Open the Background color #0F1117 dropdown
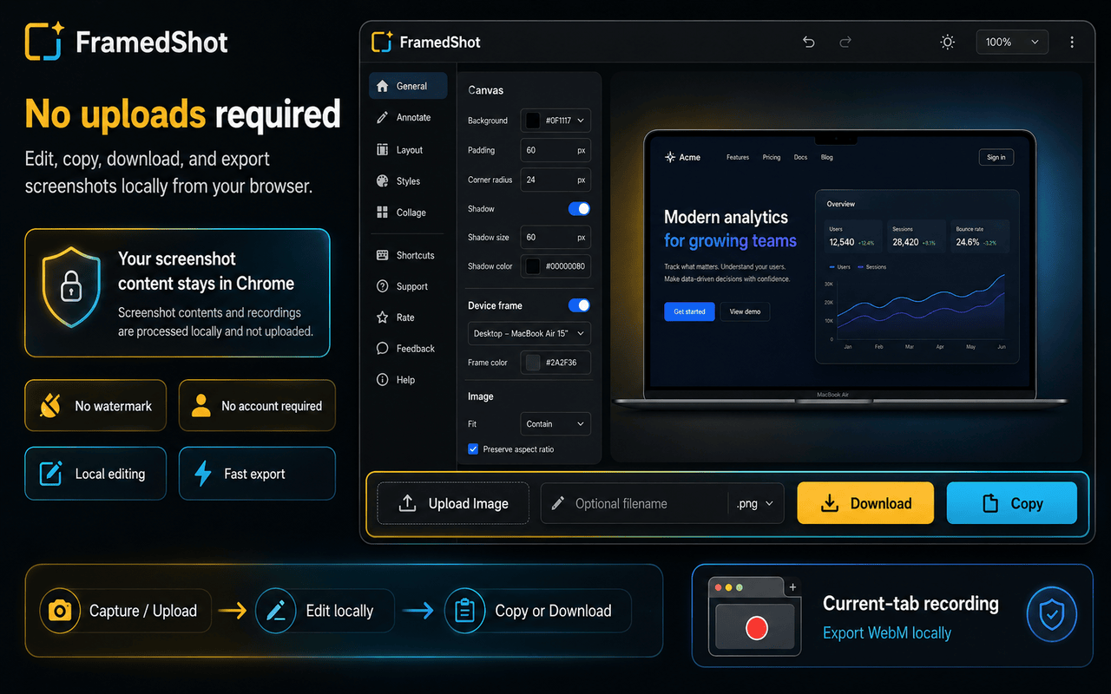 pyautogui.click(x=555, y=121)
